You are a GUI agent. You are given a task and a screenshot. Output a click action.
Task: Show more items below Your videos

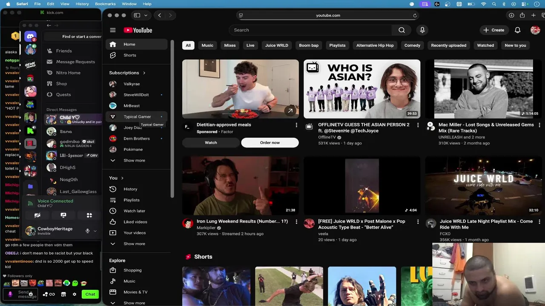136,244
